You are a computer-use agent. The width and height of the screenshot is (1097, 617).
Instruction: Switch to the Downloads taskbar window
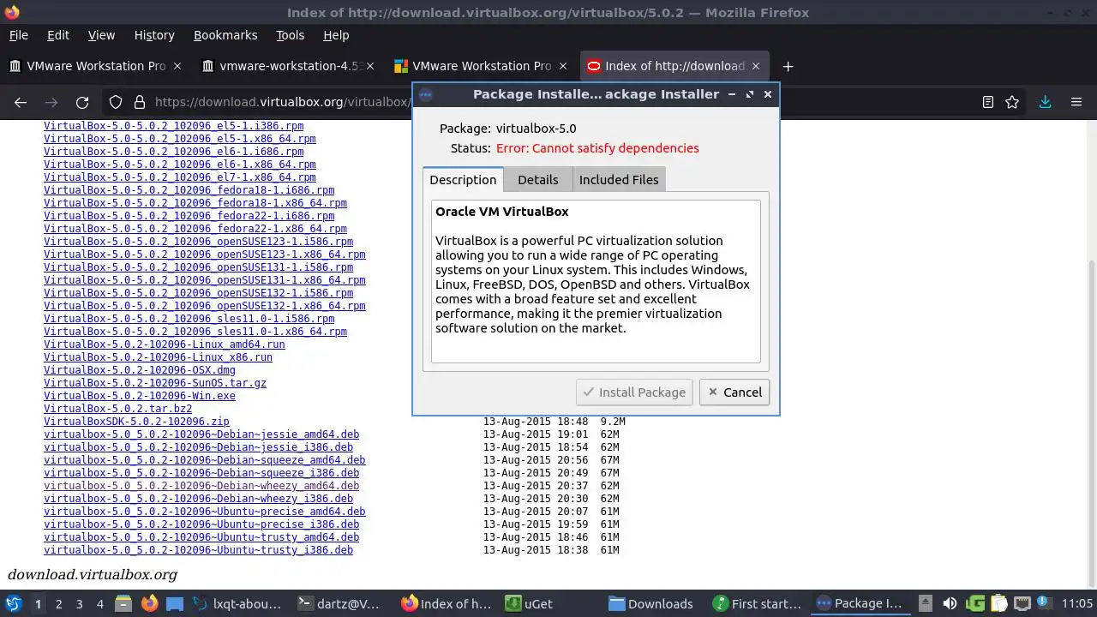(650, 604)
